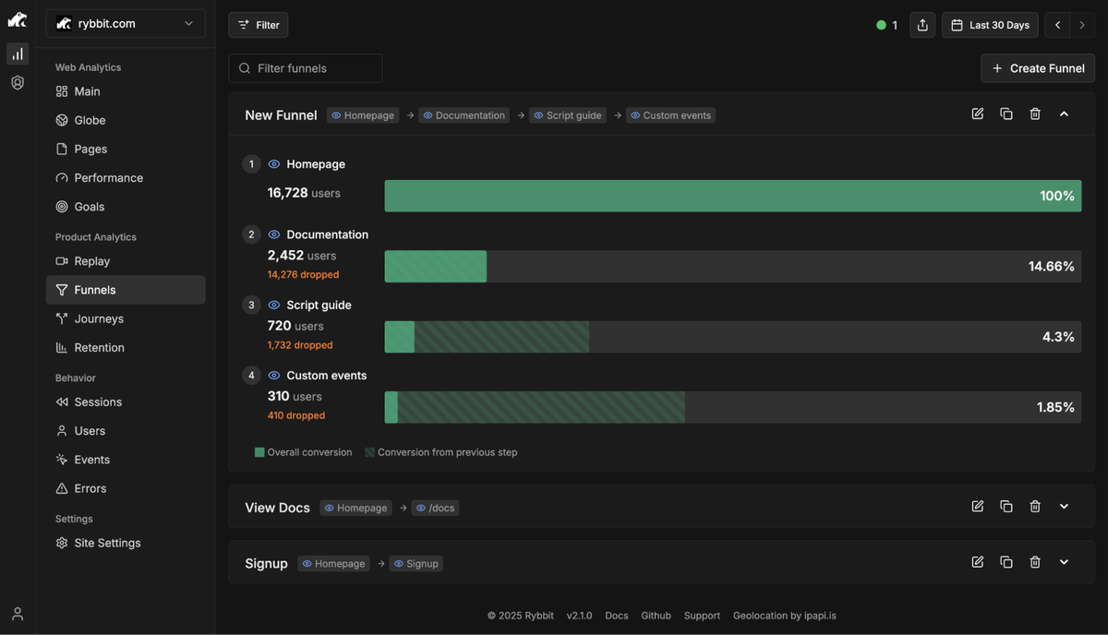Toggle visibility for the Script guide step

point(273,305)
